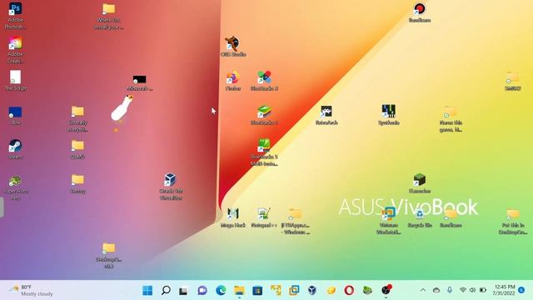Open taskbar Search magnifier

(x=166, y=291)
